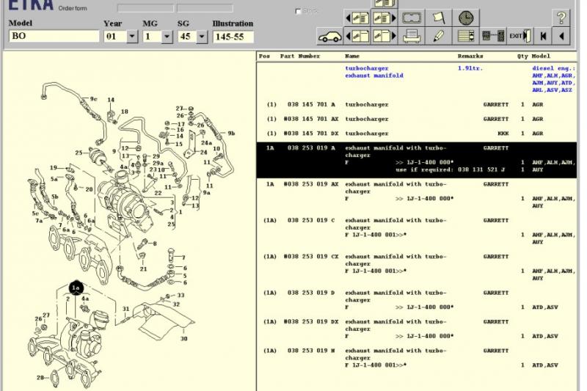Select part row 038 253 019 D
Image resolution: width=587 pixels, height=391 pixels.
point(416,300)
